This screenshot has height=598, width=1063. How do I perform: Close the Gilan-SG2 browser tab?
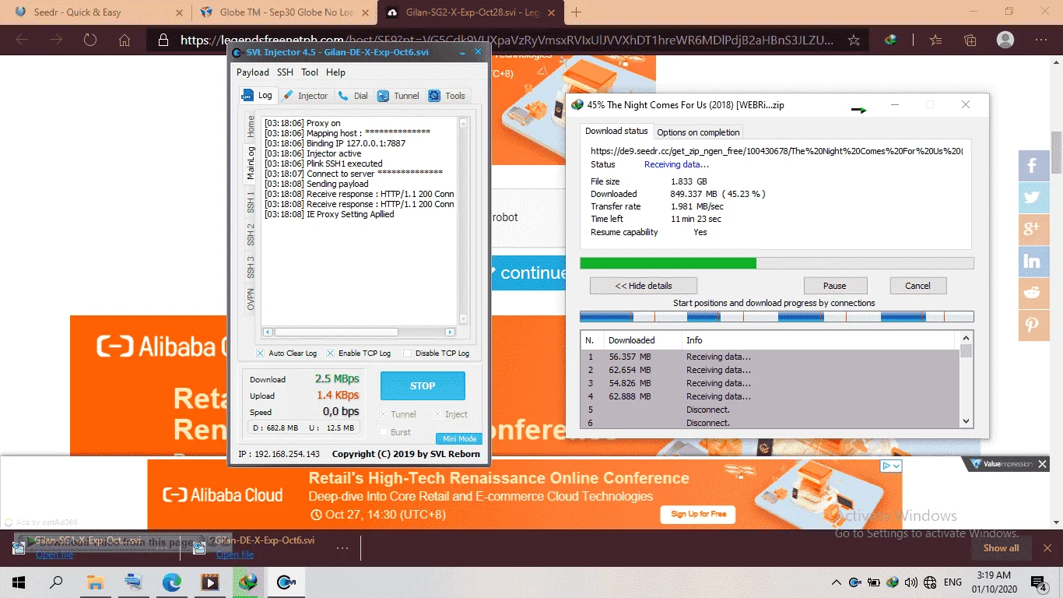[x=552, y=12]
